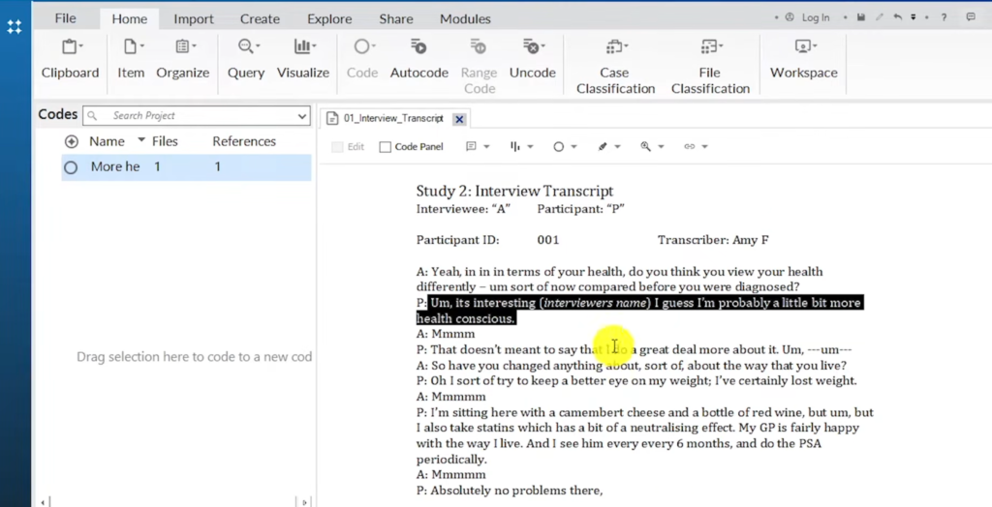Open the Workspace ribbon menu
The width and height of the screenshot is (992, 507).
[x=803, y=59]
